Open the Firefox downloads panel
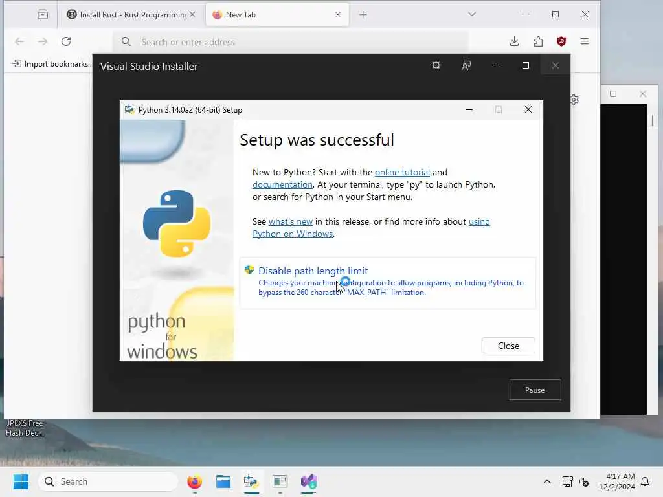This screenshot has width=663, height=497. coord(514,41)
